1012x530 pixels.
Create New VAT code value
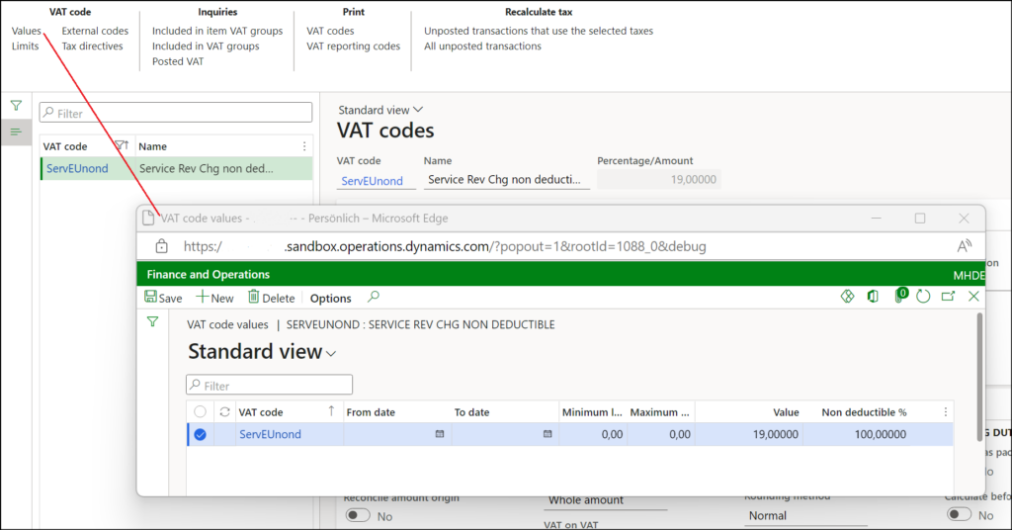[x=214, y=298]
